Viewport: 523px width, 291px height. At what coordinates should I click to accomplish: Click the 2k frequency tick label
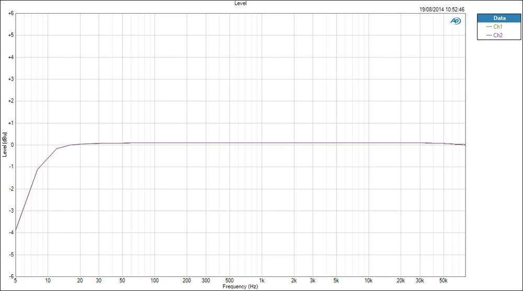[294, 281]
